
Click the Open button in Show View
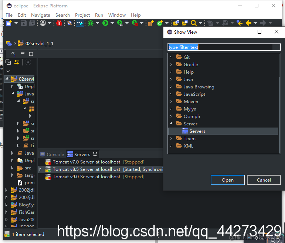[x=228, y=180]
